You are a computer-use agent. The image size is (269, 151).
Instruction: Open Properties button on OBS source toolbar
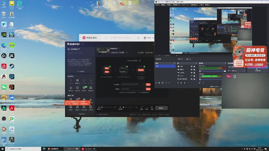(180, 59)
